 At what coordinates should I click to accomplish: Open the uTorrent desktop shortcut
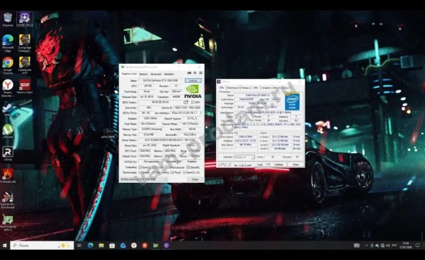7,132
